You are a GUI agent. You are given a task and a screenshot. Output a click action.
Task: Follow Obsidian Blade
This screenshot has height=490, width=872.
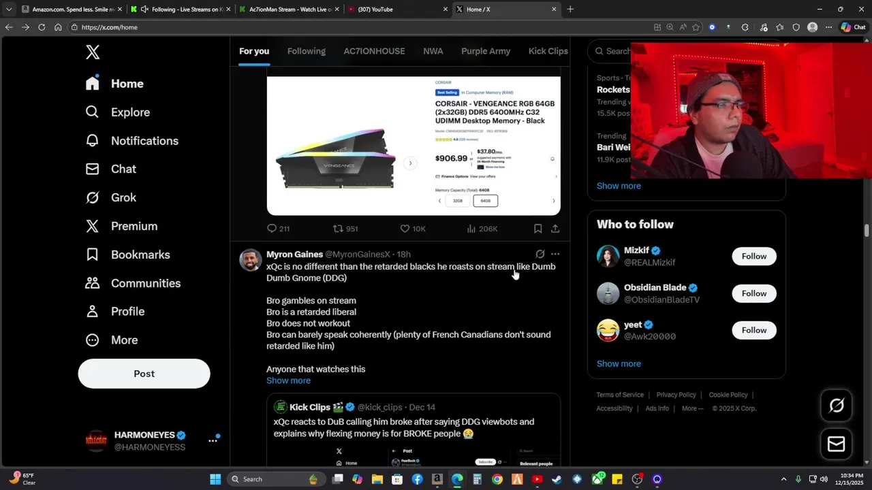754,293
